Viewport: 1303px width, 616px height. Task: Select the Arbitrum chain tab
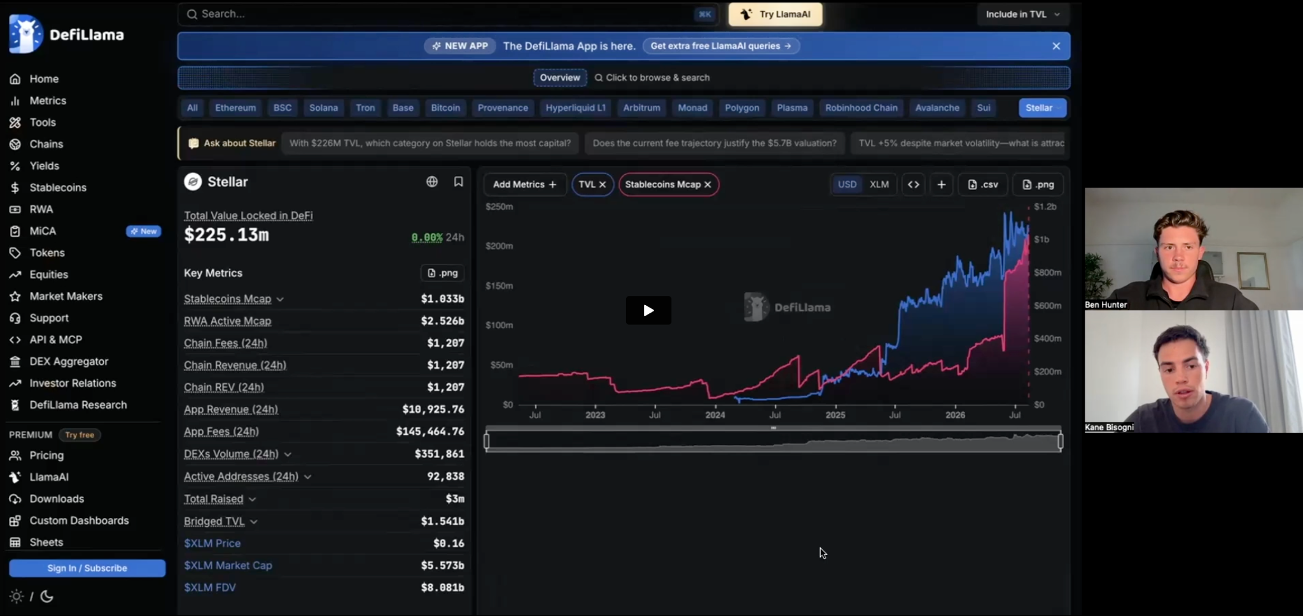point(641,108)
